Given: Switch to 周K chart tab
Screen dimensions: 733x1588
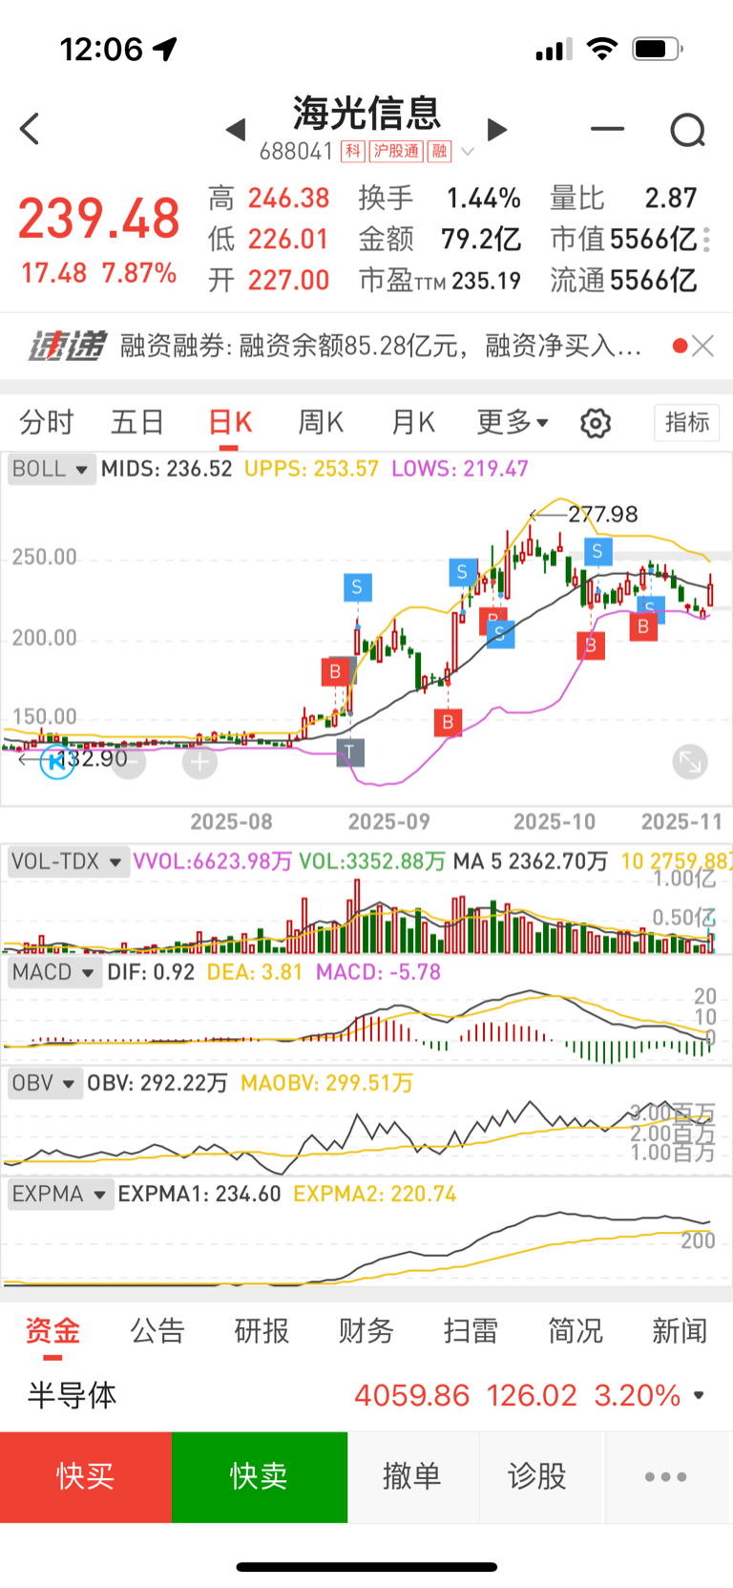Looking at the screenshot, I should pos(321,422).
